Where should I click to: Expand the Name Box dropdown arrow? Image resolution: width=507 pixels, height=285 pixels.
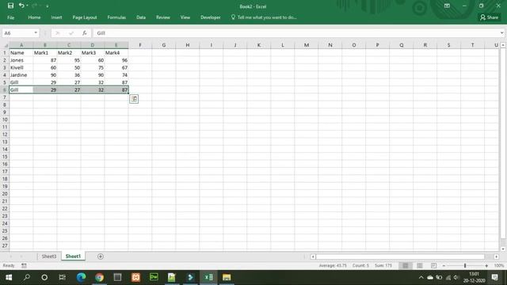tap(36, 33)
